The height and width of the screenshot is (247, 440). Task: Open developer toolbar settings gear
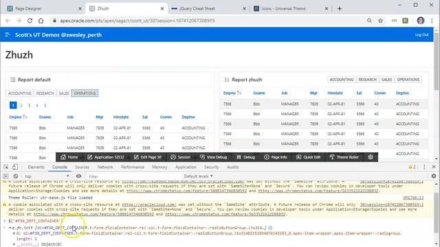click(x=371, y=157)
